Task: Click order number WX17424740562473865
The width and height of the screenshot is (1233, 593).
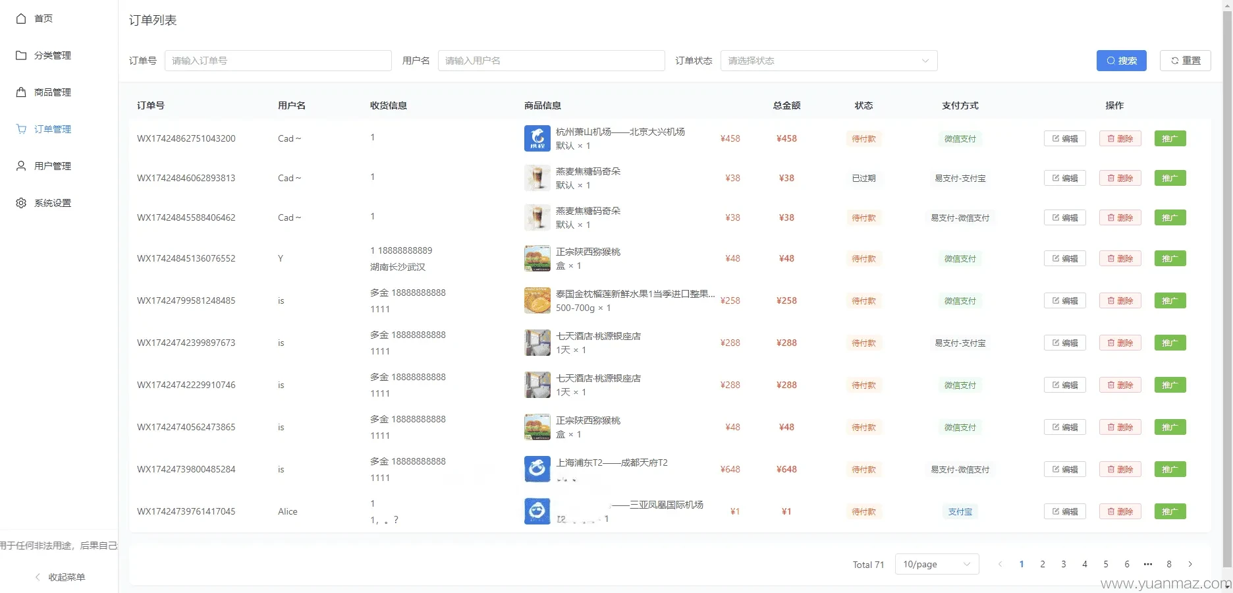Action: point(186,427)
